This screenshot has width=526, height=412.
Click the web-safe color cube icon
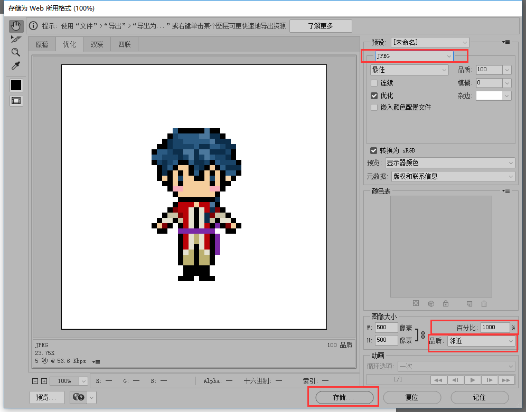(431, 303)
